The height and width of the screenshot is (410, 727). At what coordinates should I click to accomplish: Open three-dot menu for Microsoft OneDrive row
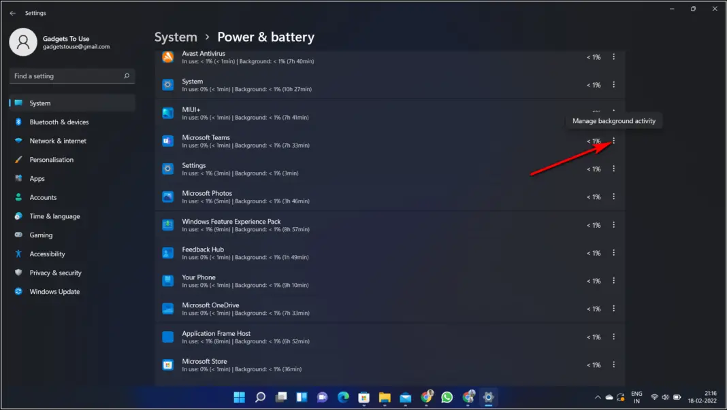click(x=613, y=308)
